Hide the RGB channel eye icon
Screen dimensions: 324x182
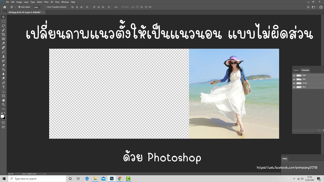point(294,75)
